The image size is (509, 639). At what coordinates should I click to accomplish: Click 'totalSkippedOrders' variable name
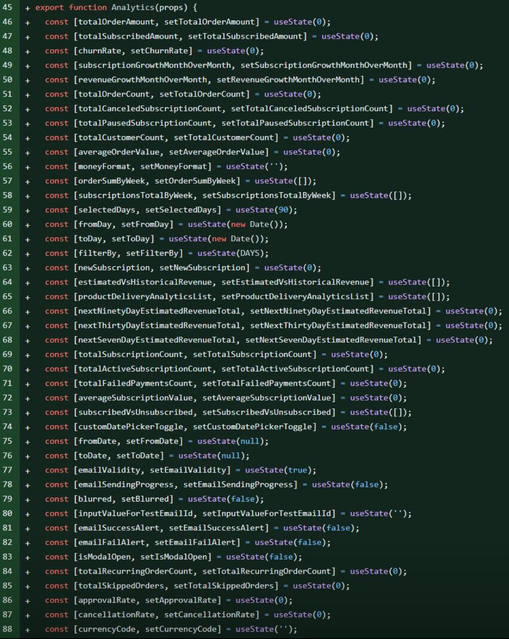[x=121, y=585]
